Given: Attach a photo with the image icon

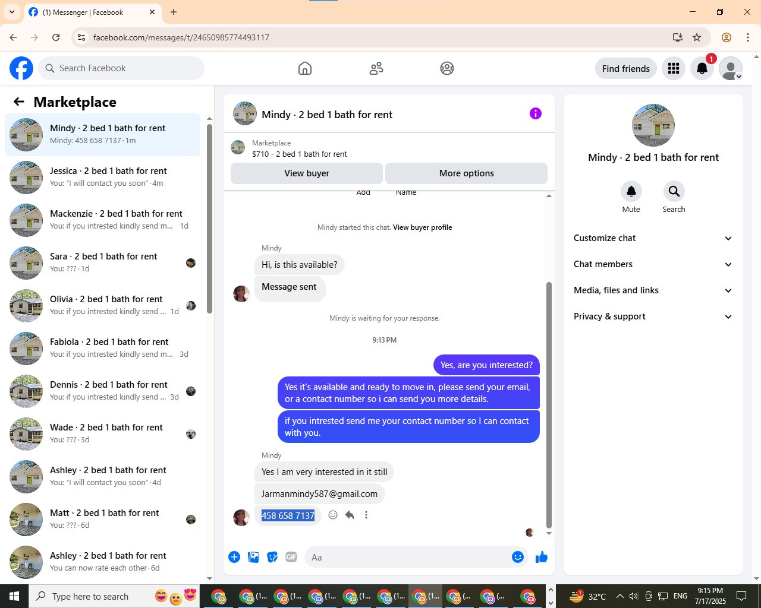Looking at the screenshot, I should 253,557.
